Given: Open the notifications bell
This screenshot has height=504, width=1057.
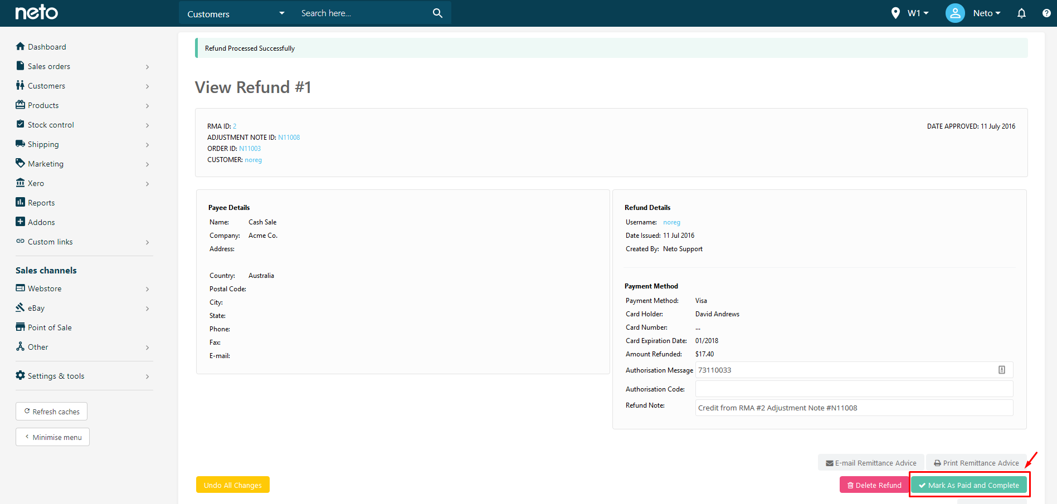Looking at the screenshot, I should (x=1021, y=13).
